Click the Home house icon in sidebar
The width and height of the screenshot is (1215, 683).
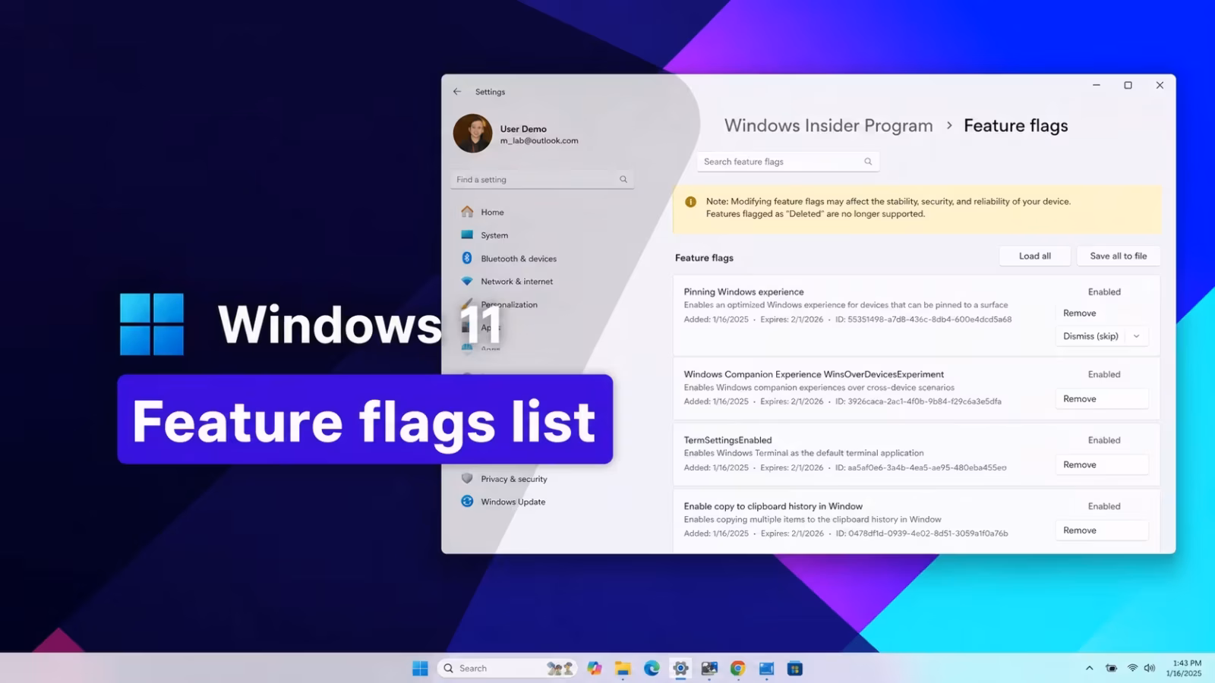467,212
